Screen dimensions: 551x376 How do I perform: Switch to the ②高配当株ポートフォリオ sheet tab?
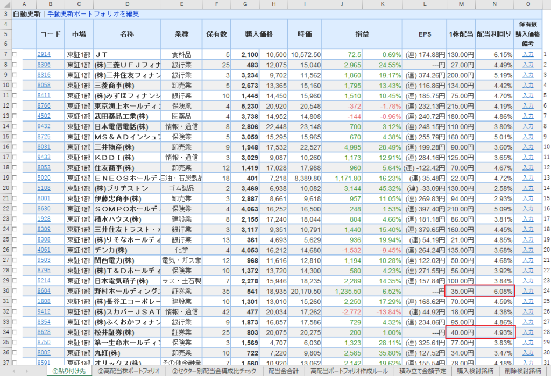(x=129, y=371)
